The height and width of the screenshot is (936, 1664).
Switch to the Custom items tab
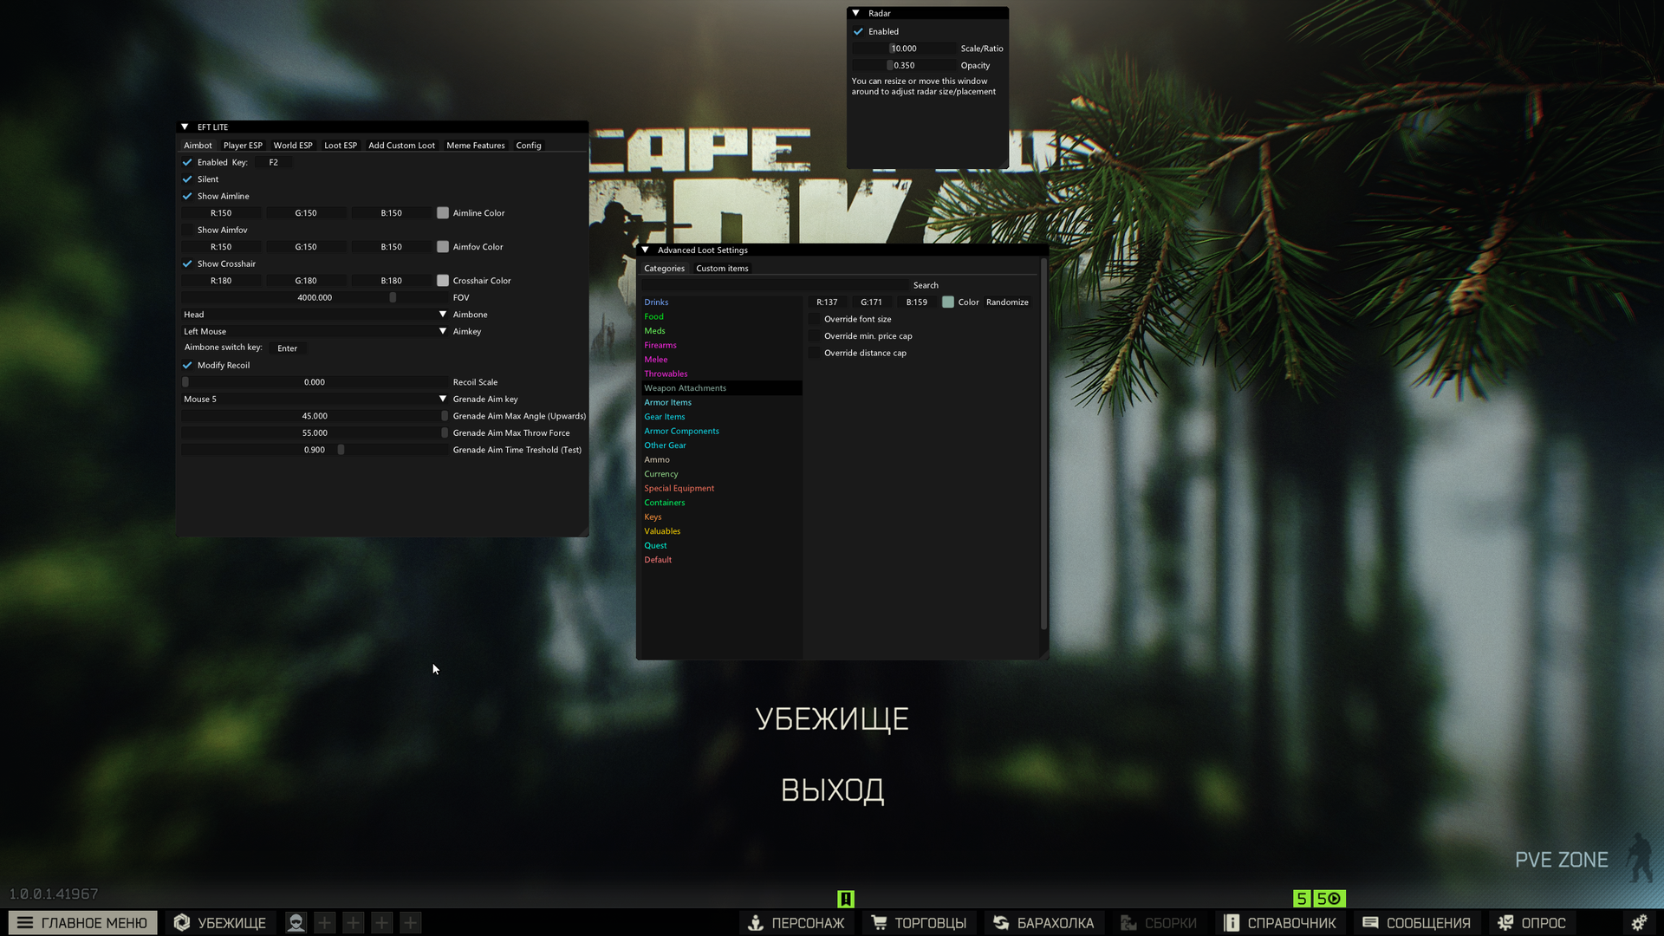[x=722, y=269]
